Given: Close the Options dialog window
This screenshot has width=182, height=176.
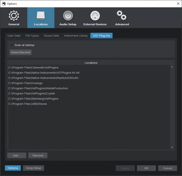Looking at the screenshot, I should point(178,4).
